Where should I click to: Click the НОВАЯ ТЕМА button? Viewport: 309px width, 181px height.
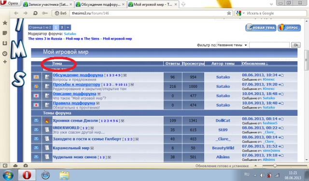click(x=261, y=28)
